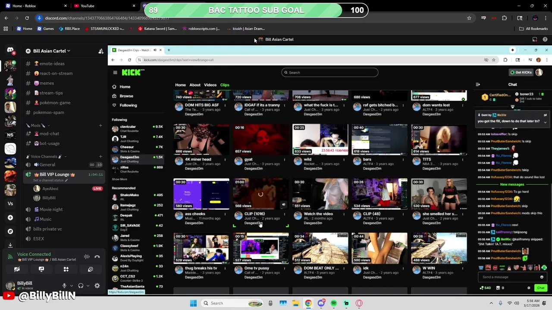Image resolution: width=552 pixels, height=310 pixels.
Task: Mute the CLIP (1016) video preview
Action: 283,205
